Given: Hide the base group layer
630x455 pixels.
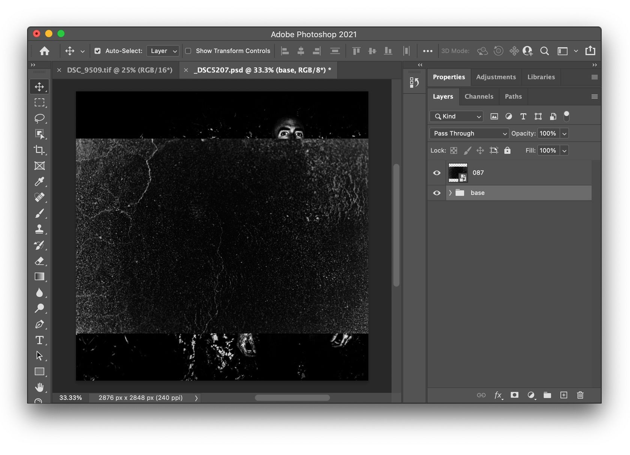Looking at the screenshot, I should 437,193.
